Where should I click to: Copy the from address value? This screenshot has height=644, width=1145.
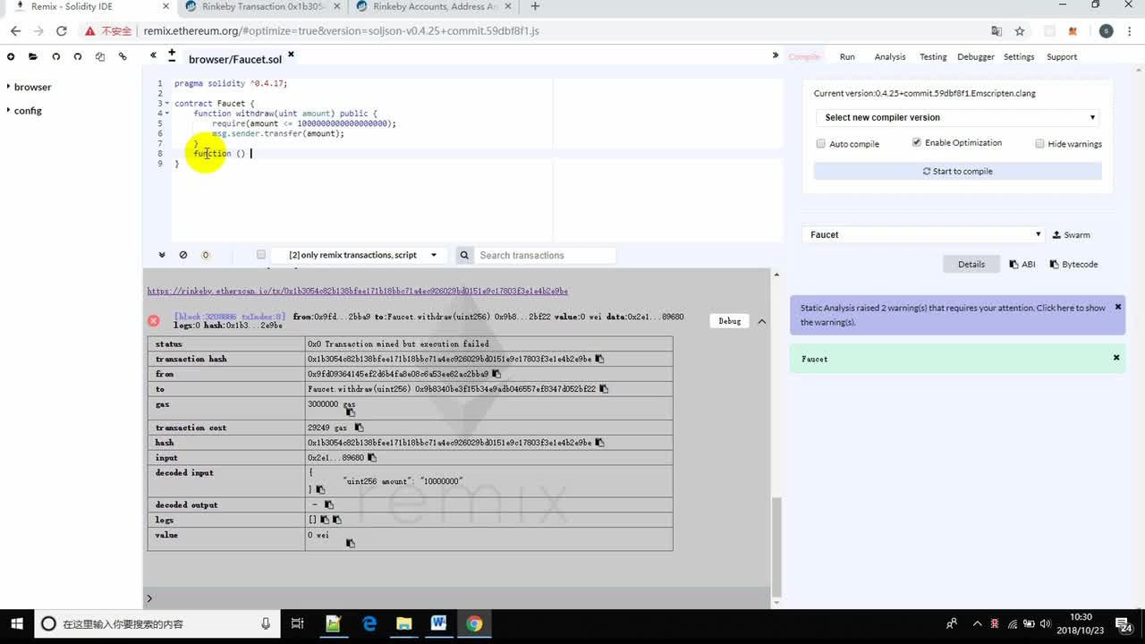pos(496,374)
